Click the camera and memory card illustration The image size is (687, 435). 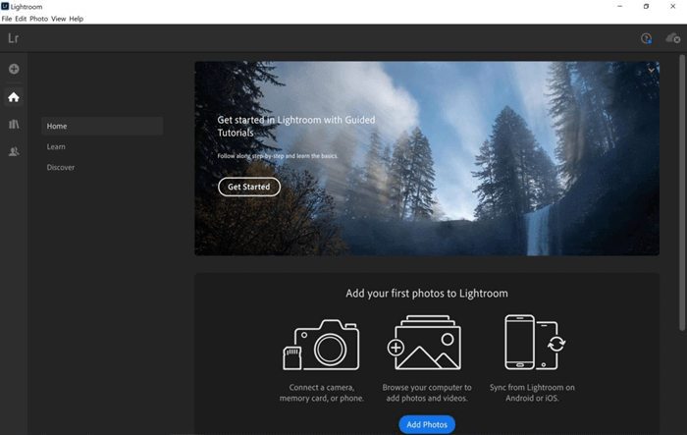(x=321, y=345)
